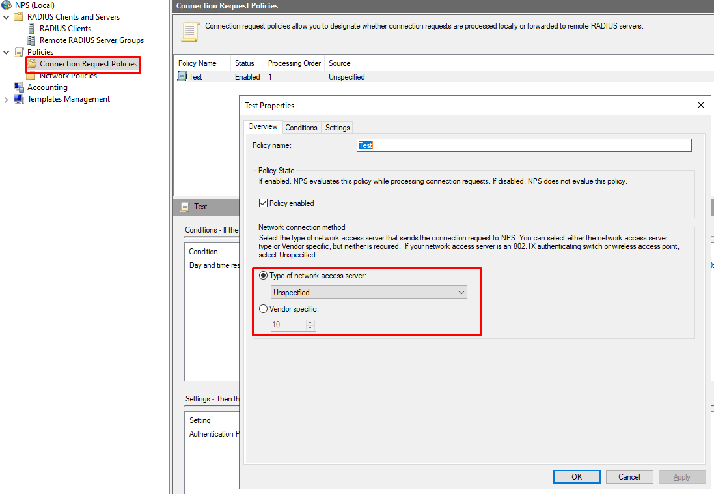Select the RADIUS Clients server icon
Image resolution: width=714 pixels, height=494 pixels.
click(x=31, y=29)
